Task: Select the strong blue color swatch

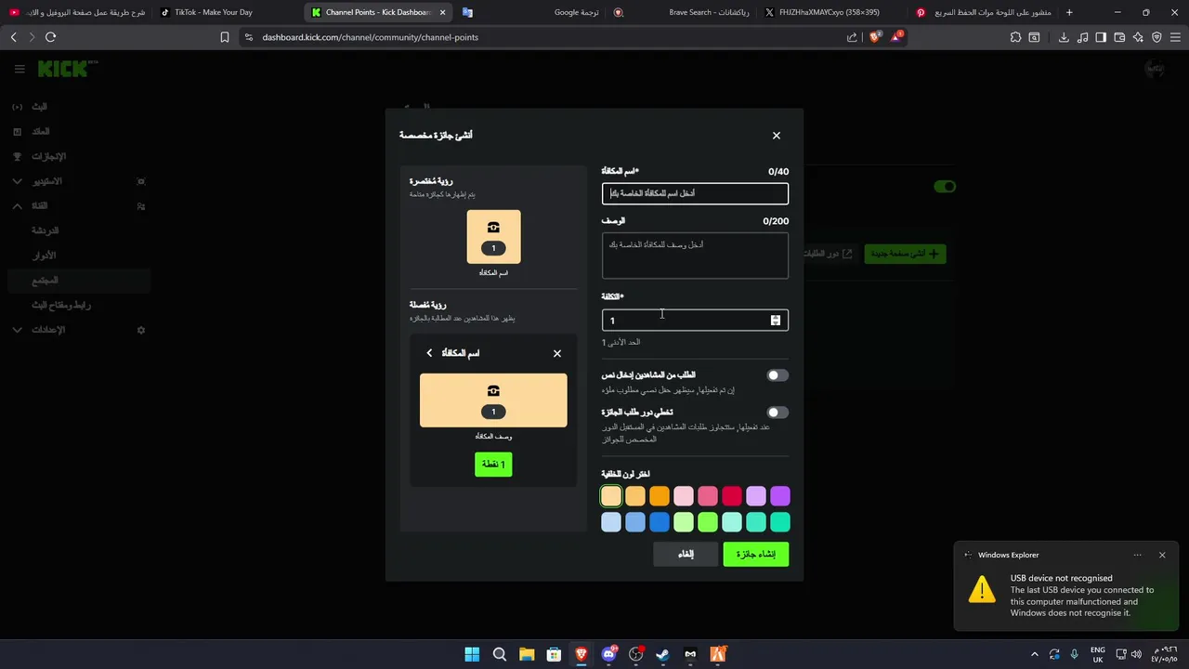Action: pyautogui.click(x=660, y=522)
